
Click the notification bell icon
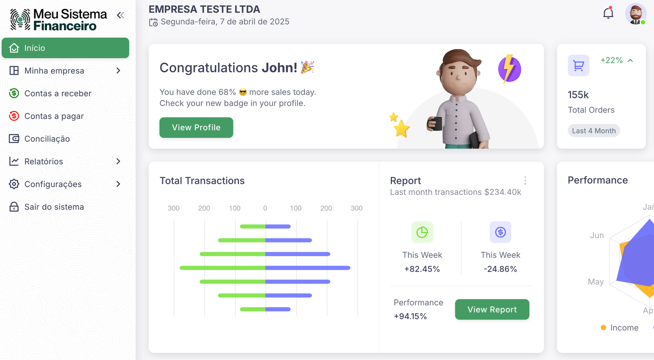tap(608, 13)
